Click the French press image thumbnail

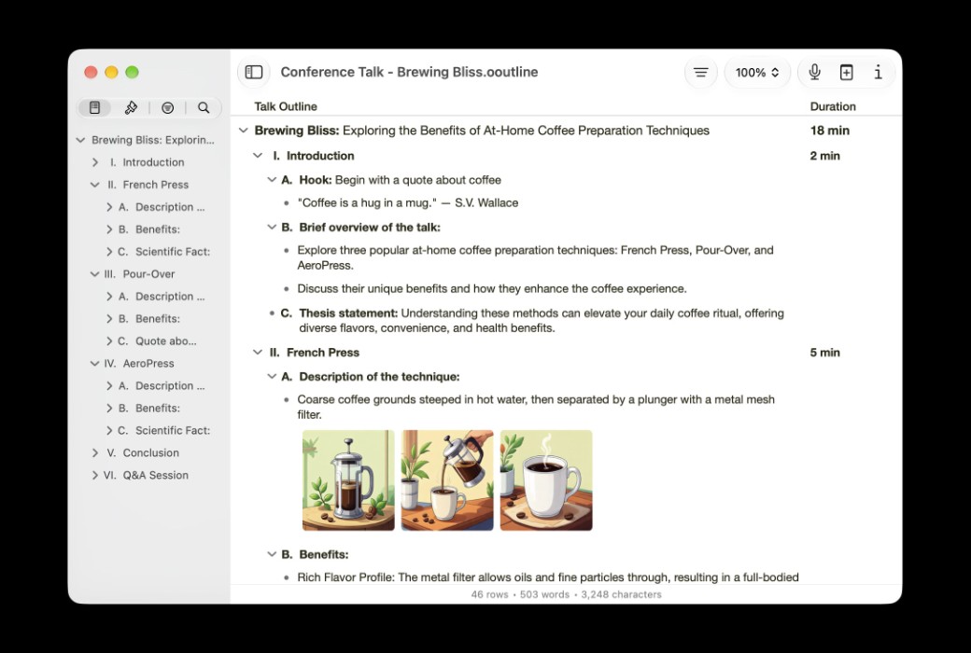tap(348, 480)
